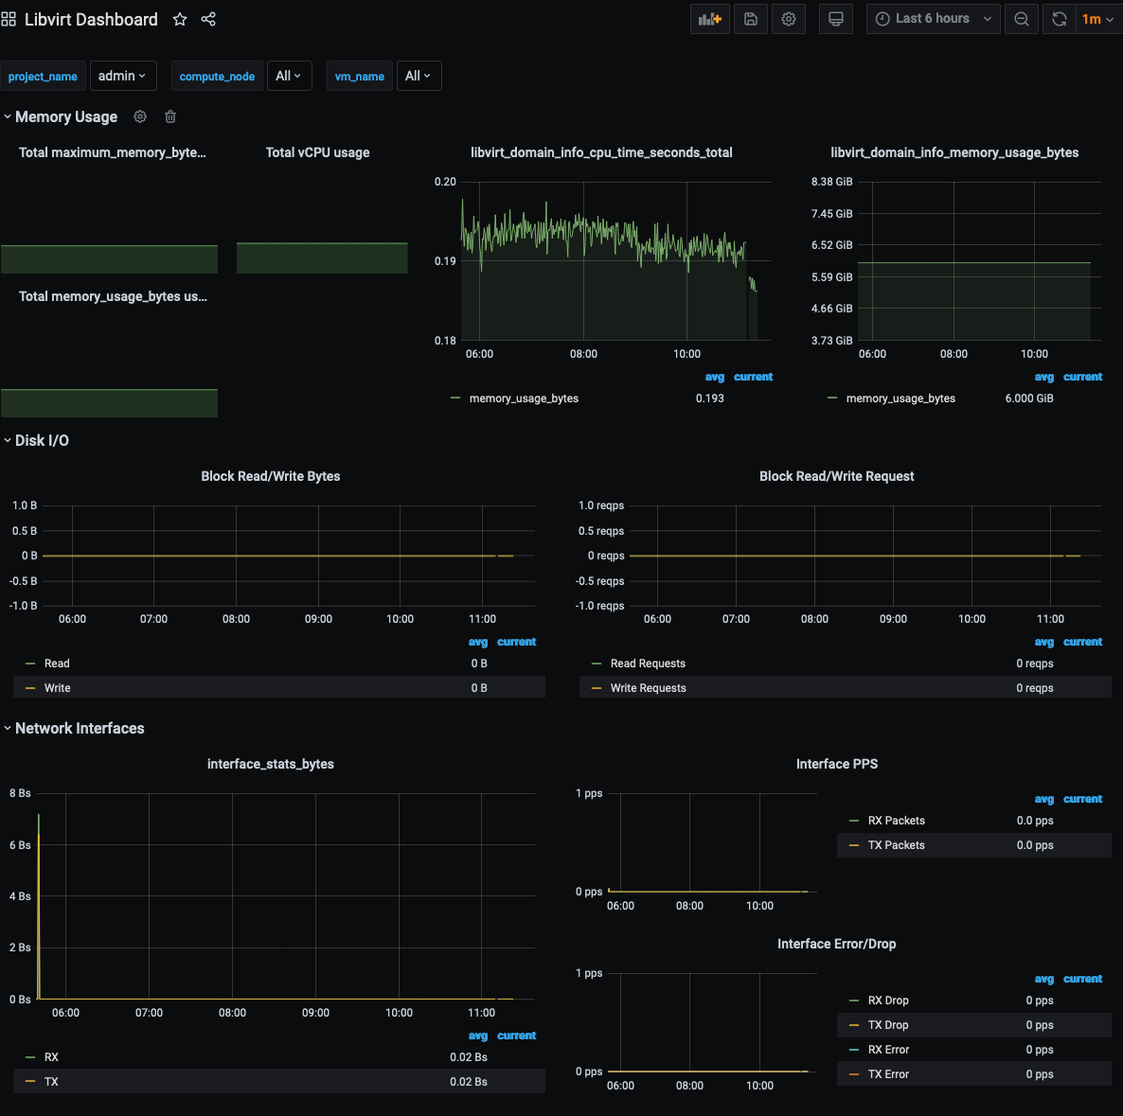
Task: Delete the Memory Usage row
Action: (170, 116)
